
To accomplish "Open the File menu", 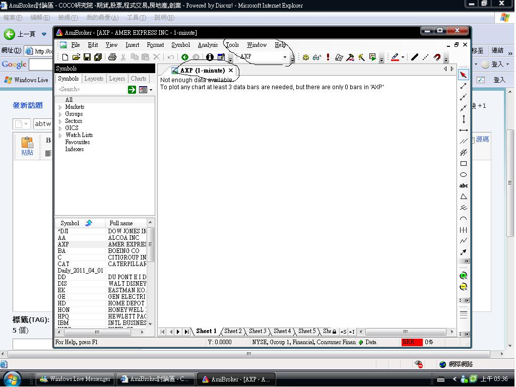I will point(76,45).
